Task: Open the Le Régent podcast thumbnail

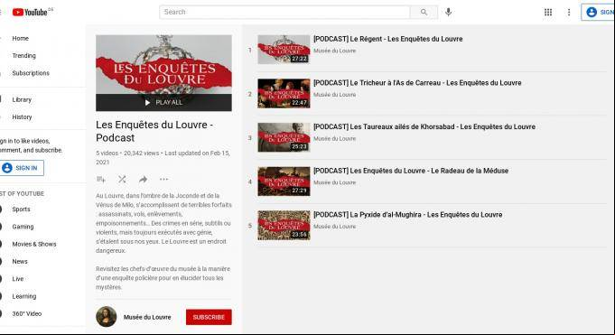Action: [x=284, y=50]
